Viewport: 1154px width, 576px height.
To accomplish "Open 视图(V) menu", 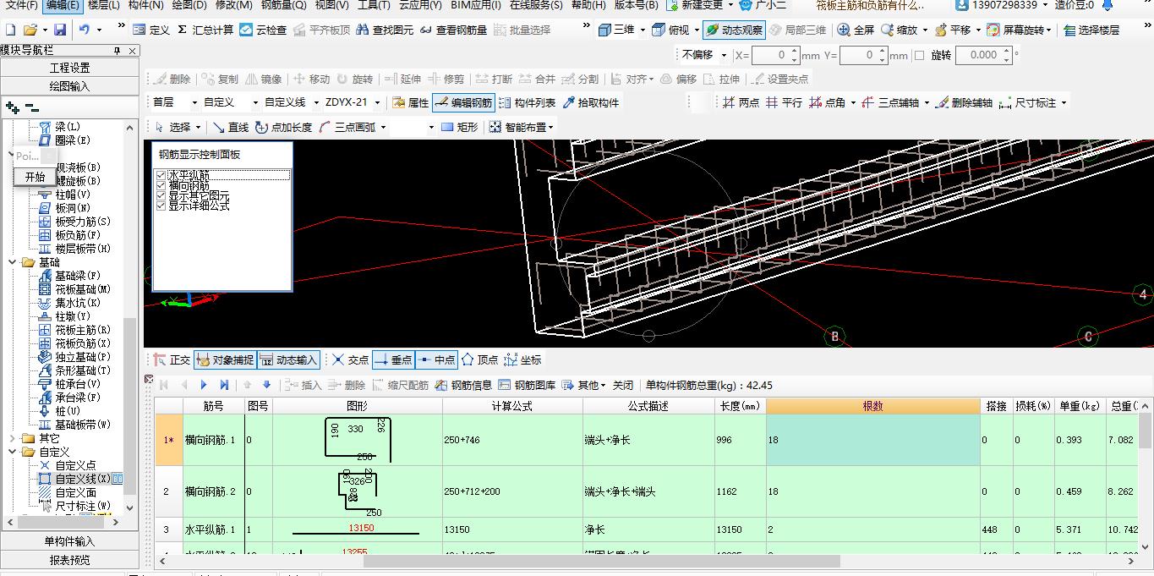I will [332, 5].
